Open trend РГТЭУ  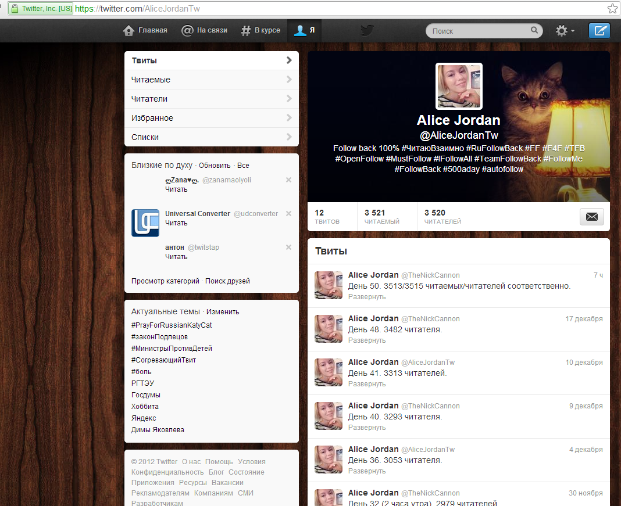coord(142,383)
